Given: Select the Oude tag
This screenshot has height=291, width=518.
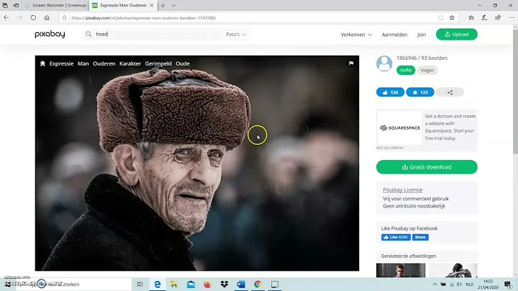Looking at the screenshot, I should (x=183, y=63).
